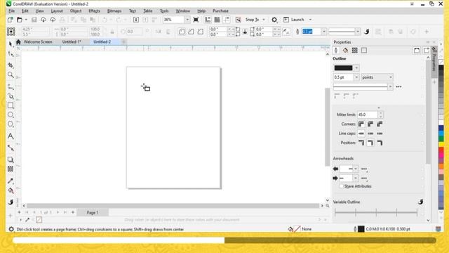Select the Rectangle tool
The image size is (449, 253).
11,105
